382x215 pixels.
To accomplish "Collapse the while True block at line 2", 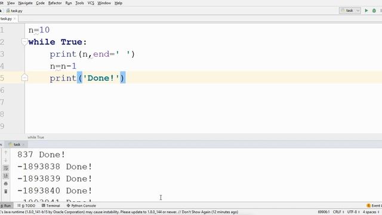I will 24,42.
